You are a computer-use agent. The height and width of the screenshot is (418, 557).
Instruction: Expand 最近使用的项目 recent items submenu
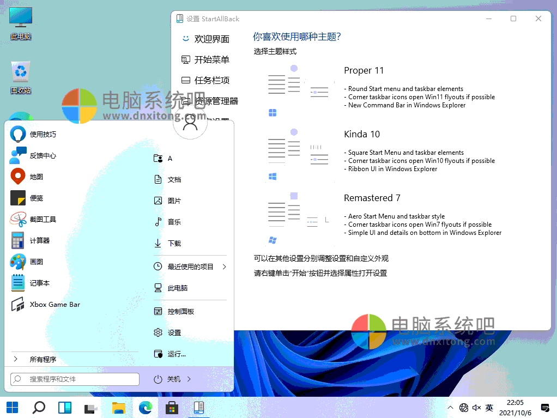point(190,266)
